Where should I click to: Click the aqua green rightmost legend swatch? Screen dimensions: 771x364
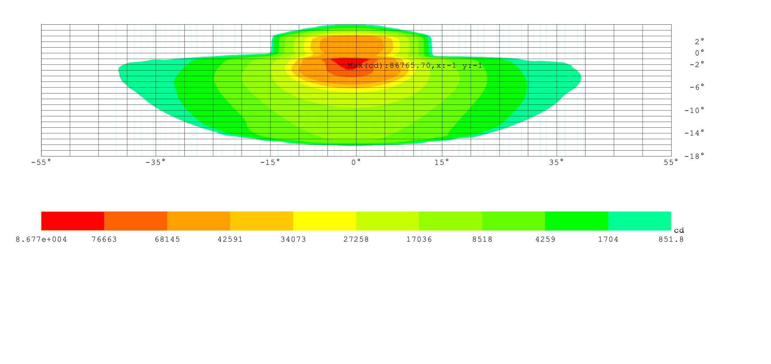pyautogui.click(x=640, y=221)
